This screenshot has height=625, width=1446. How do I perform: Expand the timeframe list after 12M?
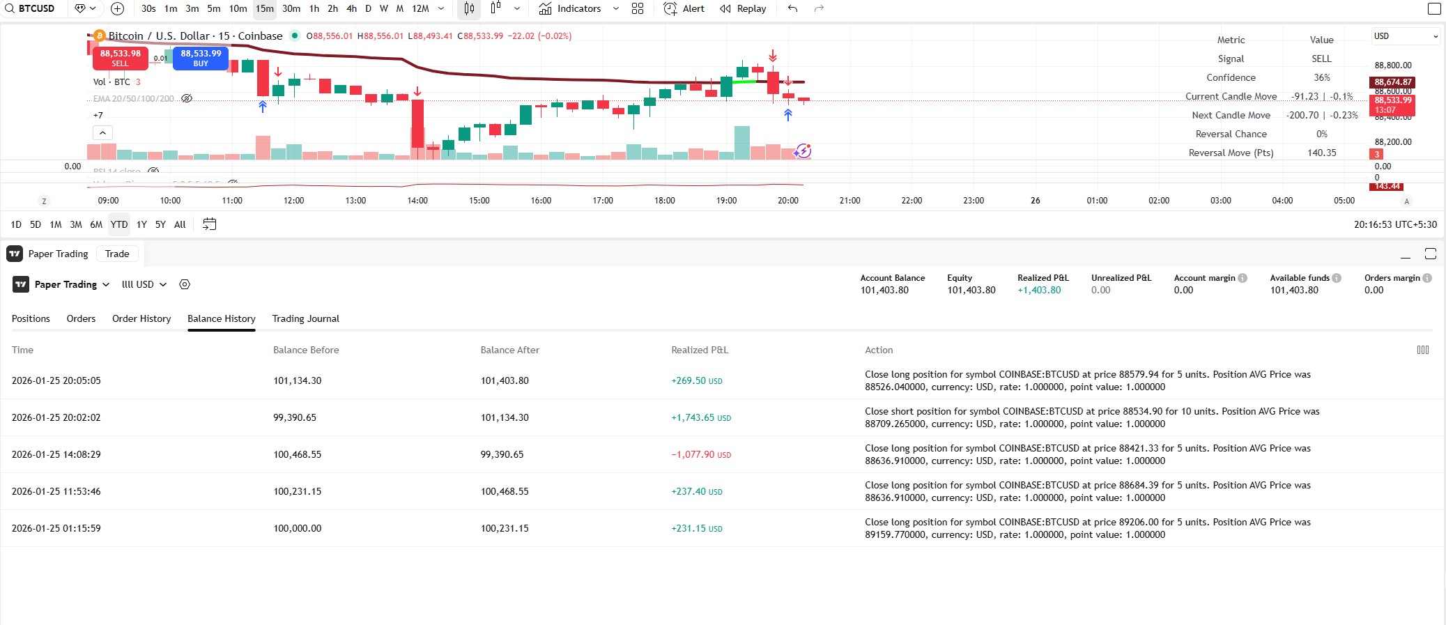[x=441, y=8]
